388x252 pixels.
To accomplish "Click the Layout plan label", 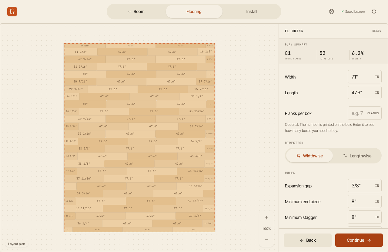I will (17, 244).
